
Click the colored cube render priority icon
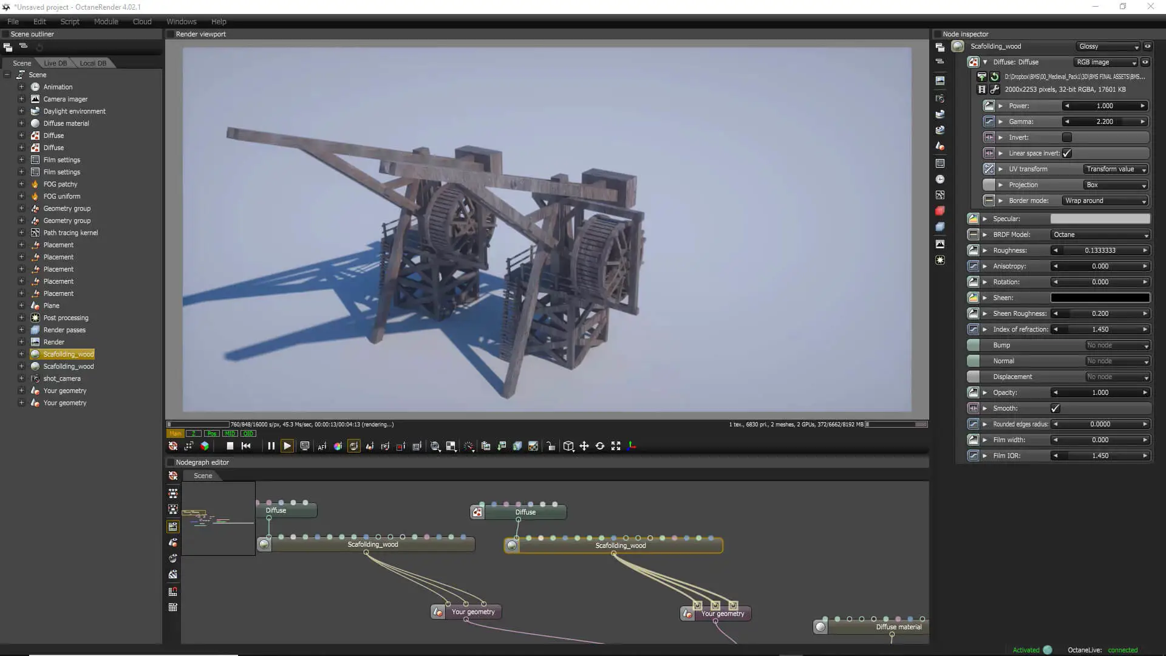(205, 446)
